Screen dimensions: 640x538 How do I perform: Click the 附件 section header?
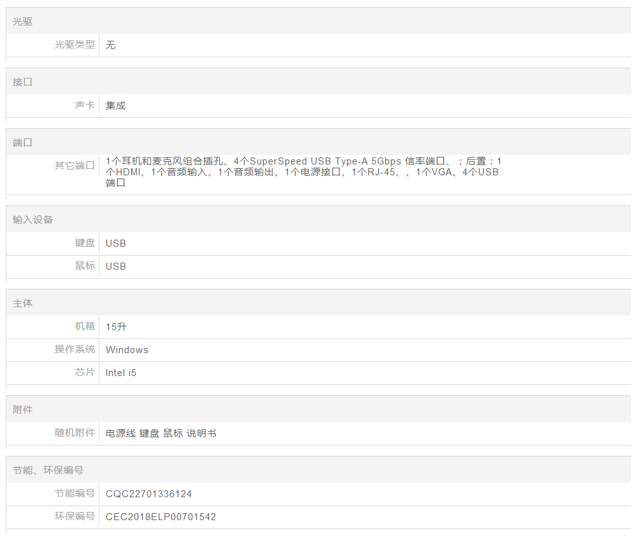(x=23, y=410)
